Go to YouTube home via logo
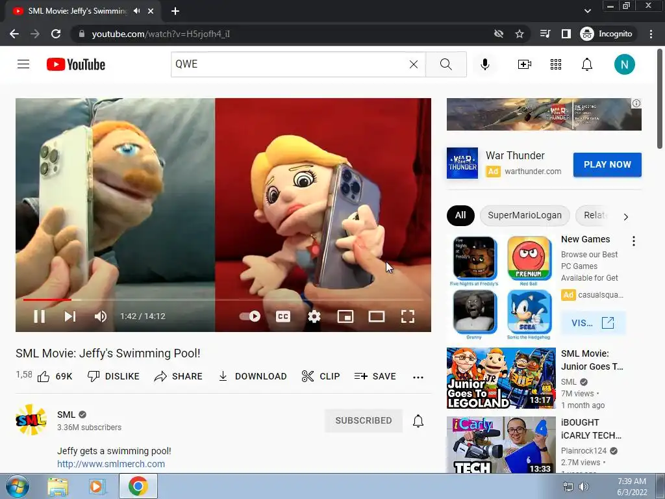 (76, 64)
